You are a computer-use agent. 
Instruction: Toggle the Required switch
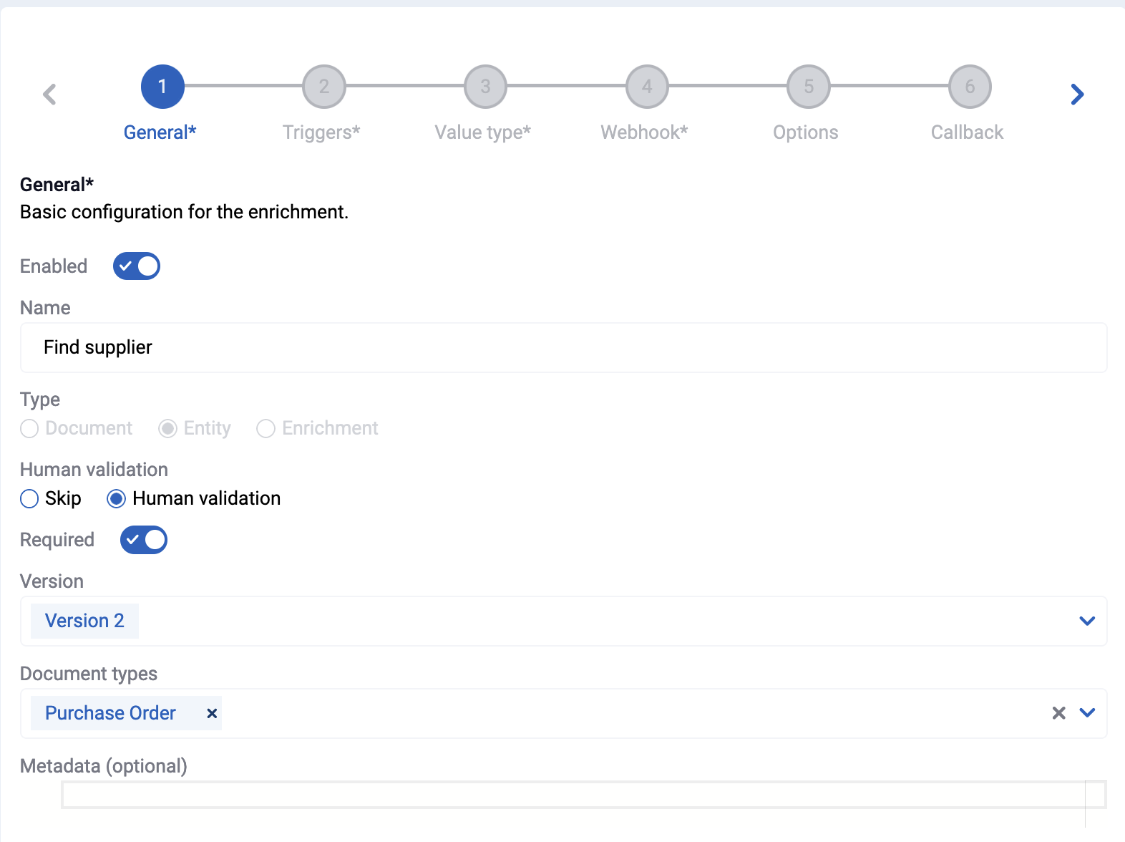144,540
